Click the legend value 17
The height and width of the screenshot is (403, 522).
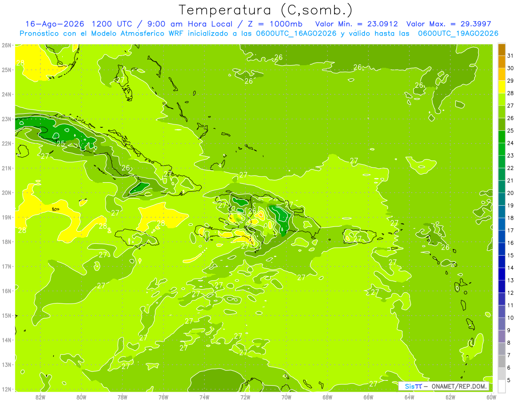pyautogui.click(x=510, y=230)
